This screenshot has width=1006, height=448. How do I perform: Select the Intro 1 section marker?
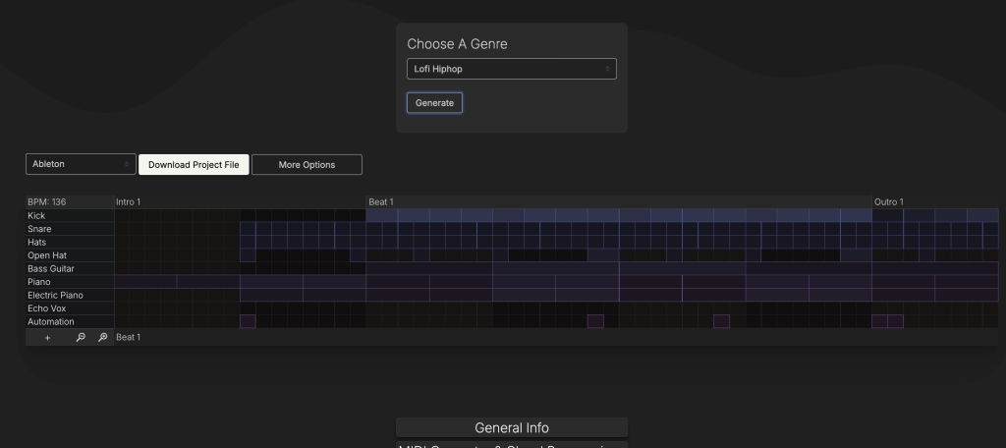(129, 202)
